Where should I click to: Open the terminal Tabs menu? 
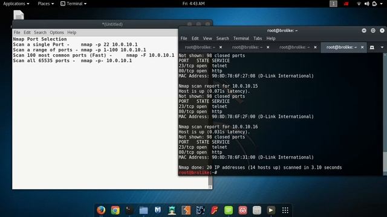tap(258, 39)
